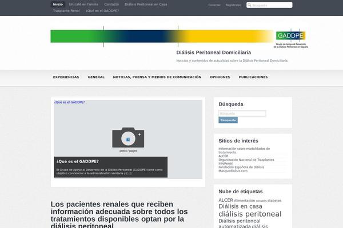The width and height of the screenshot is (343, 228).
Task: Focus the sidebar Búsqueda input field
Action: [x=242, y=113]
